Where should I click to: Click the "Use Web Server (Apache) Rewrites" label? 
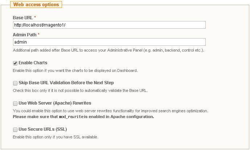coord(55,103)
